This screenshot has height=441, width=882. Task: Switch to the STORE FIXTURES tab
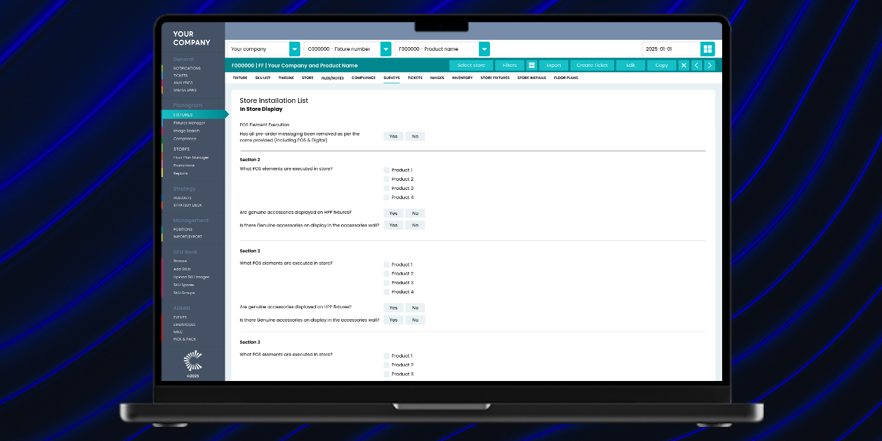coord(495,78)
